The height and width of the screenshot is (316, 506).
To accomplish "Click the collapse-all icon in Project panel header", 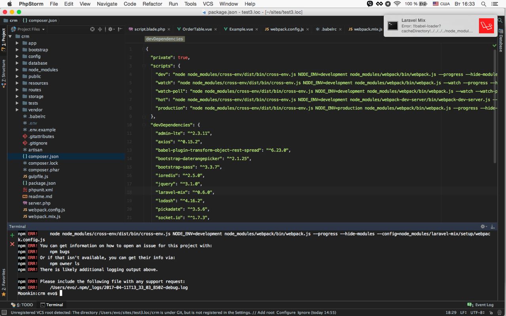I will 100,29.
